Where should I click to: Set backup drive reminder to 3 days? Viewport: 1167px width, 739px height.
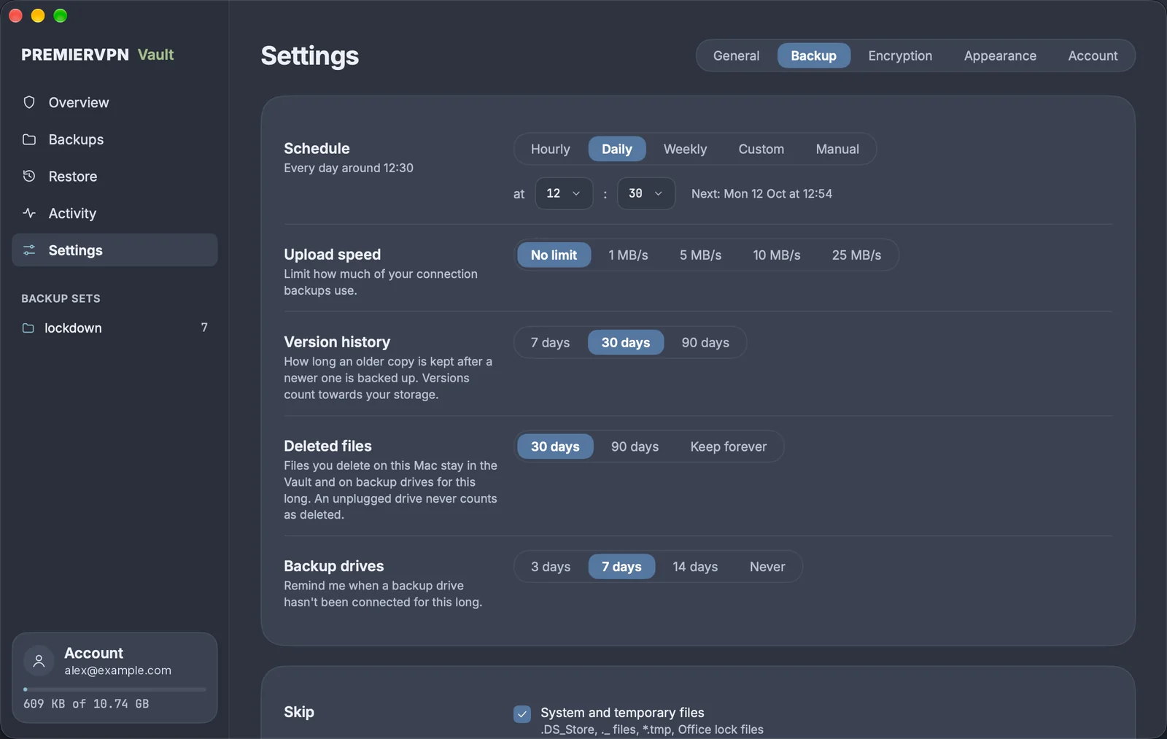point(551,566)
